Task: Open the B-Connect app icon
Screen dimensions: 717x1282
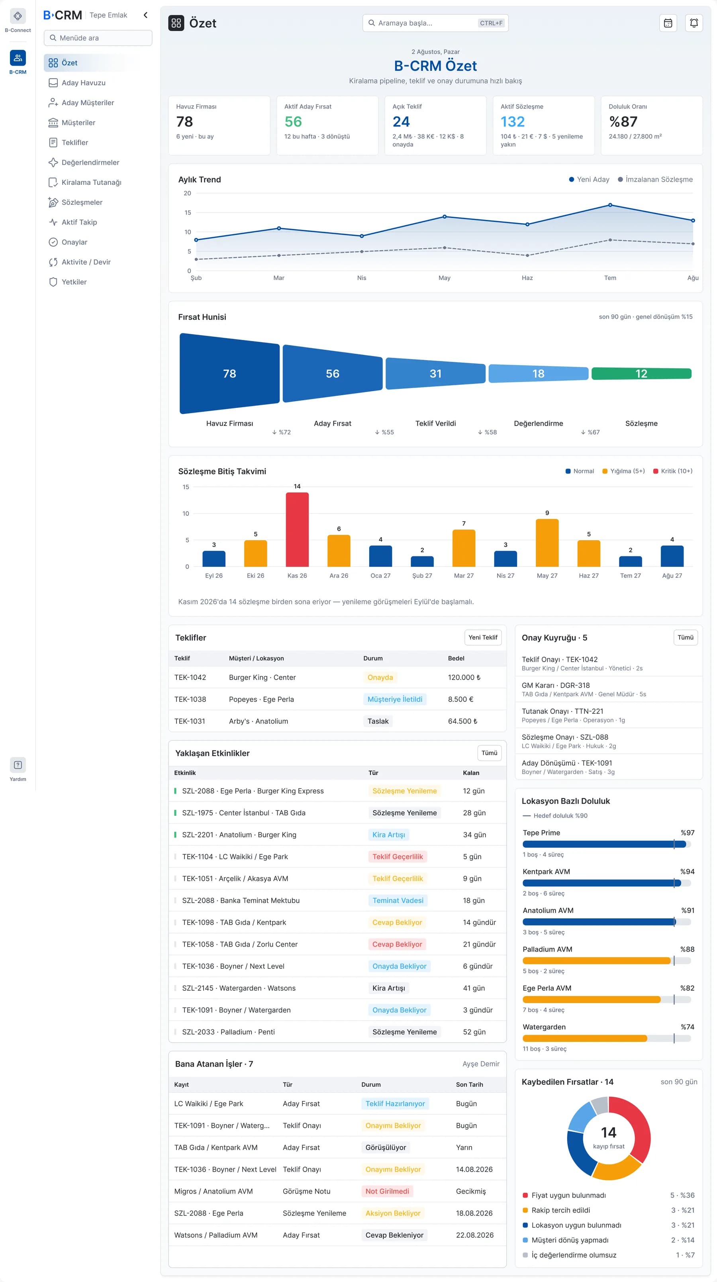Action: coord(18,16)
